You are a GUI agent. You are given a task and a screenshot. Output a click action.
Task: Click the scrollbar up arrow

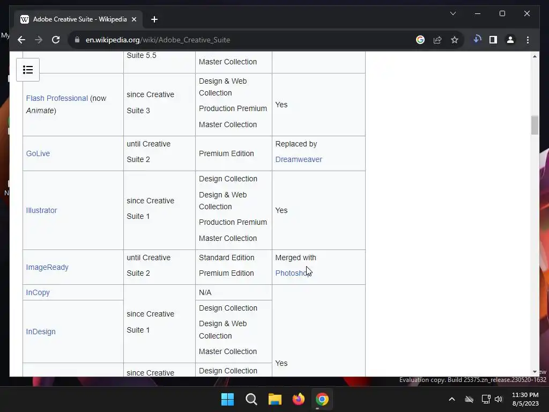point(535,56)
